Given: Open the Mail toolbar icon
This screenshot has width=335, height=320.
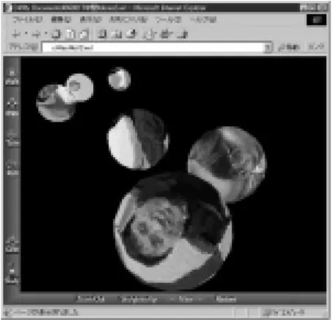Looking at the screenshot, I should click(150, 34).
